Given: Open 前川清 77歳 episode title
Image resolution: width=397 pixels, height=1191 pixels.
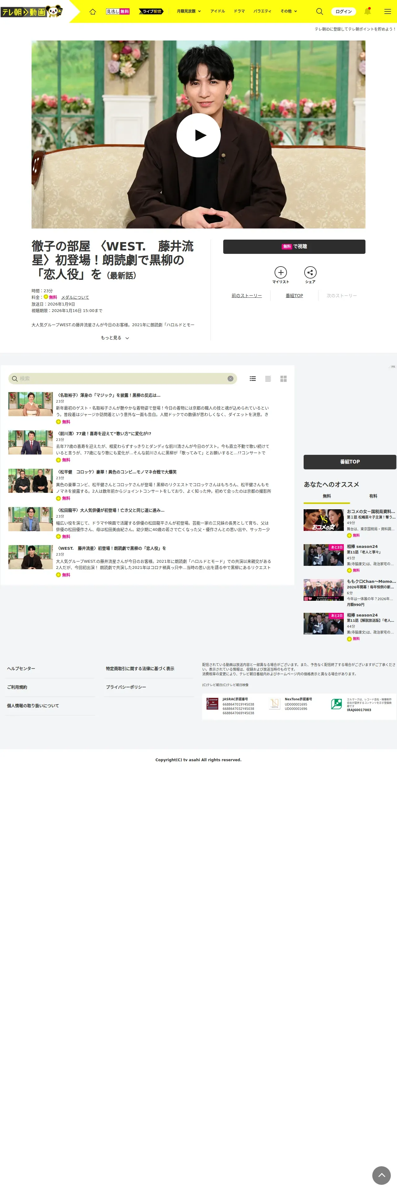Looking at the screenshot, I should 104,434.
